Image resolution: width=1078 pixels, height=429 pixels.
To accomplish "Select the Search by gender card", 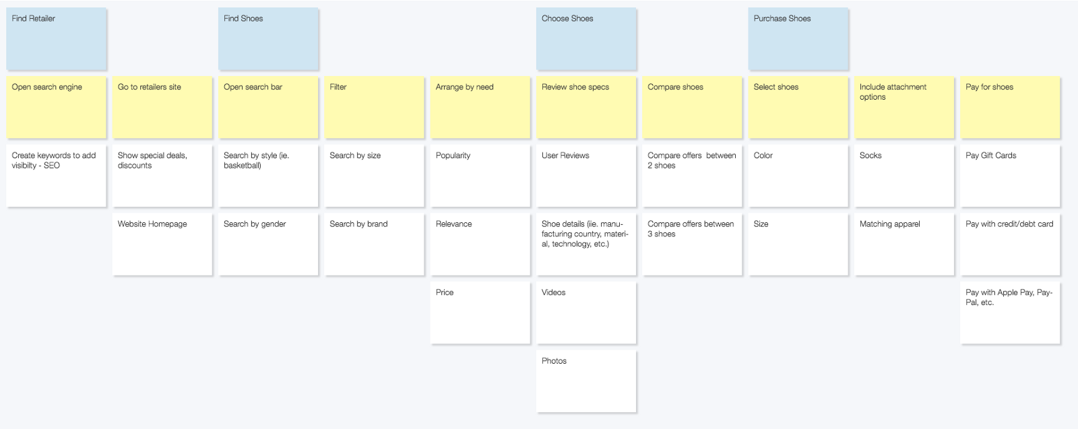I will 268,244.
